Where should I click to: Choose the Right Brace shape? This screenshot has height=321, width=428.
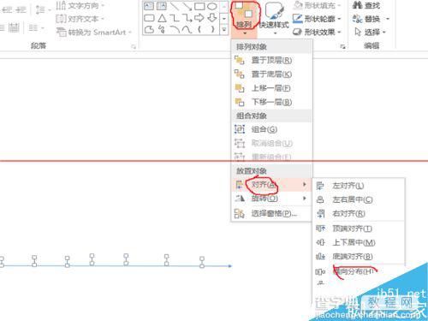[212, 29]
